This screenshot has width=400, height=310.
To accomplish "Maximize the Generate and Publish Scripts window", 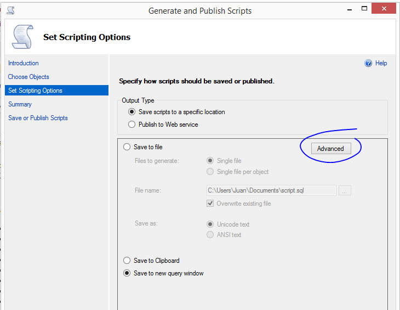I will click(x=364, y=8).
